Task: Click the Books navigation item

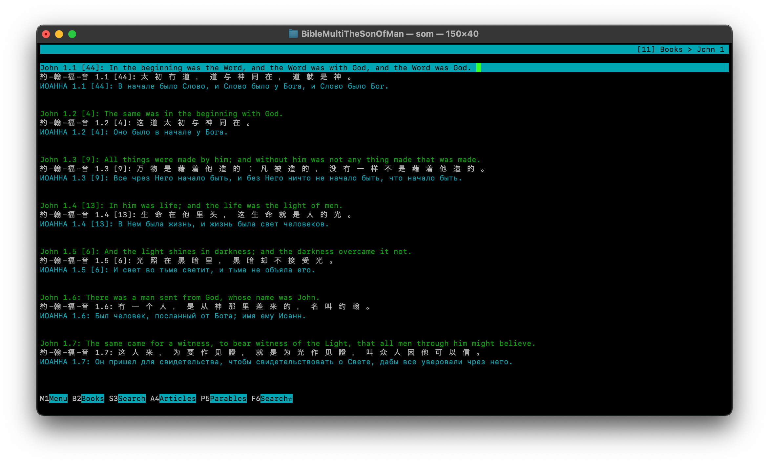Action: (92, 398)
